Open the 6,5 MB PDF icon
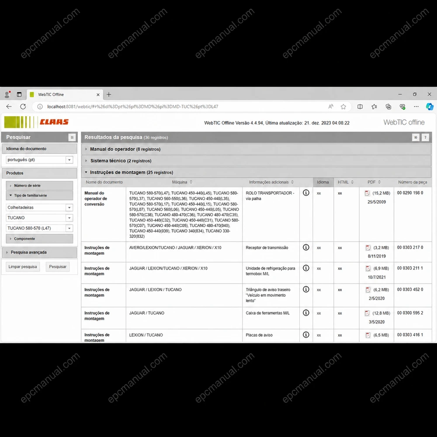 tap(368, 335)
